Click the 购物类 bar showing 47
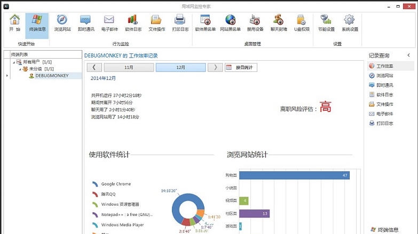The image size is (418, 234). point(294,175)
